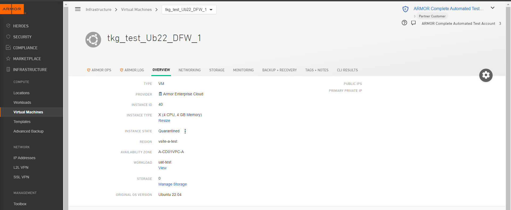Image resolution: width=511 pixels, height=210 pixels.
Task: Click the account shield icon
Action: point(405,9)
